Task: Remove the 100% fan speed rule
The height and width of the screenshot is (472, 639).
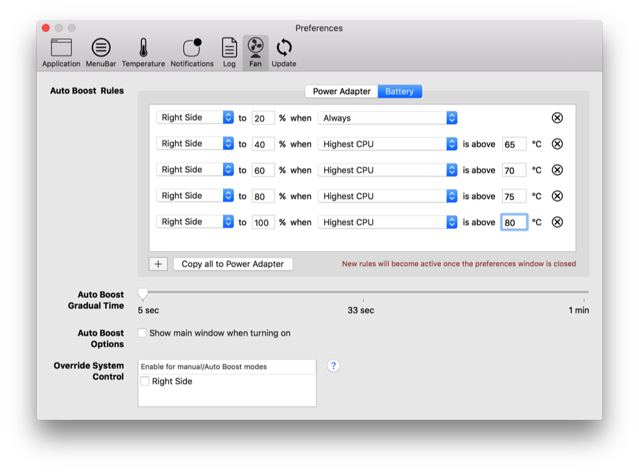Action: 557,222
